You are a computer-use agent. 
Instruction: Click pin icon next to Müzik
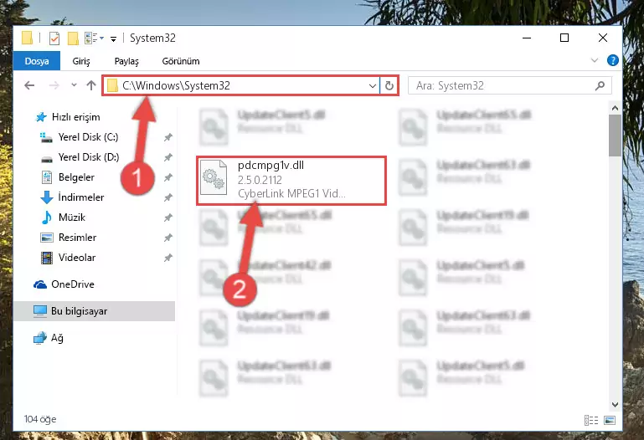tap(168, 217)
